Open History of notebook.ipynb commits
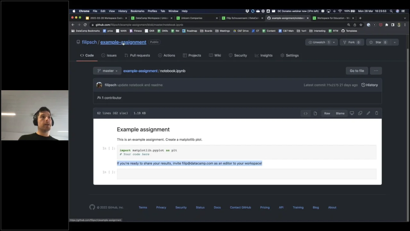Image resolution: width=410 pixels, height=231 pixels. pos(369,85)
